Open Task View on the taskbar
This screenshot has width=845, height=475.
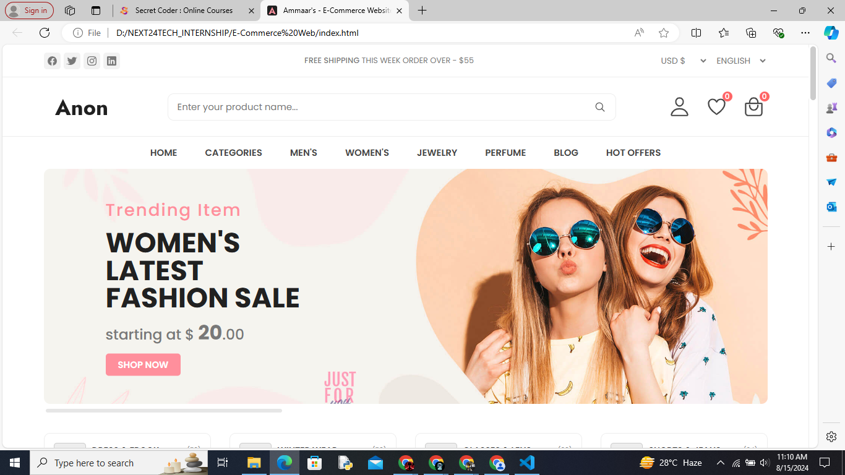(223, 463)
